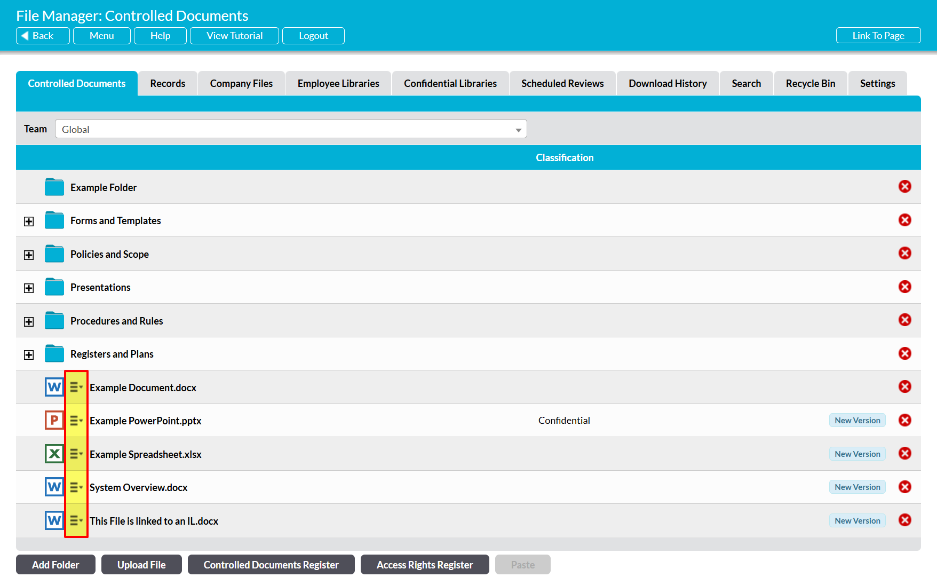
Task: Go to the Confidential Libraries tab
Action: 450,84
